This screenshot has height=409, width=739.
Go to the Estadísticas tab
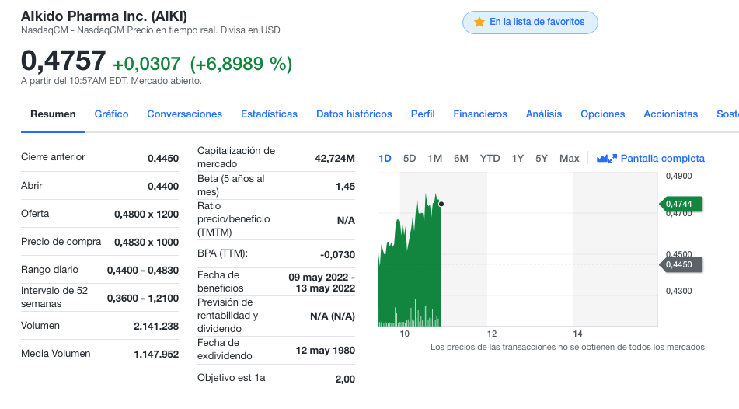coord(269,114)
